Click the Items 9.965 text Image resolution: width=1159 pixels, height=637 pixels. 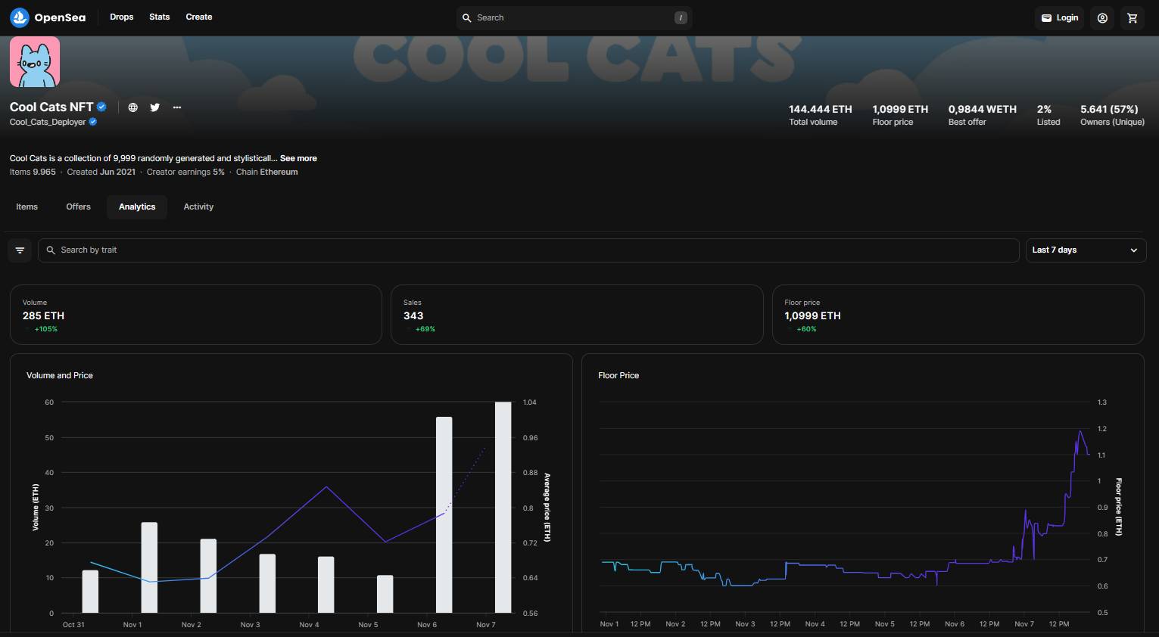(33, 172)
